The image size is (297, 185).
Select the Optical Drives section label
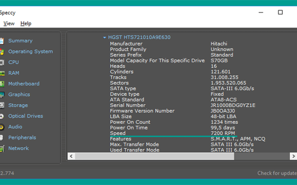click(x=26, y=116)
